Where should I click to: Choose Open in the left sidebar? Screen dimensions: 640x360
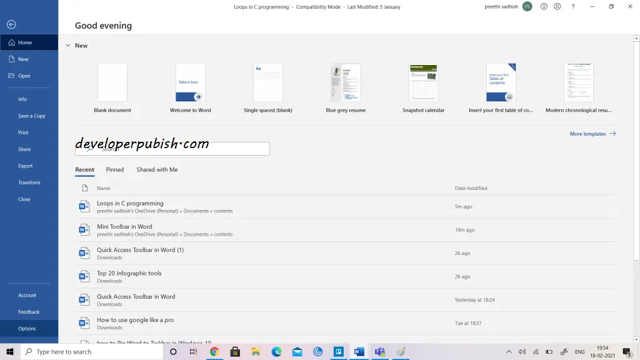[x=29, y=76]
